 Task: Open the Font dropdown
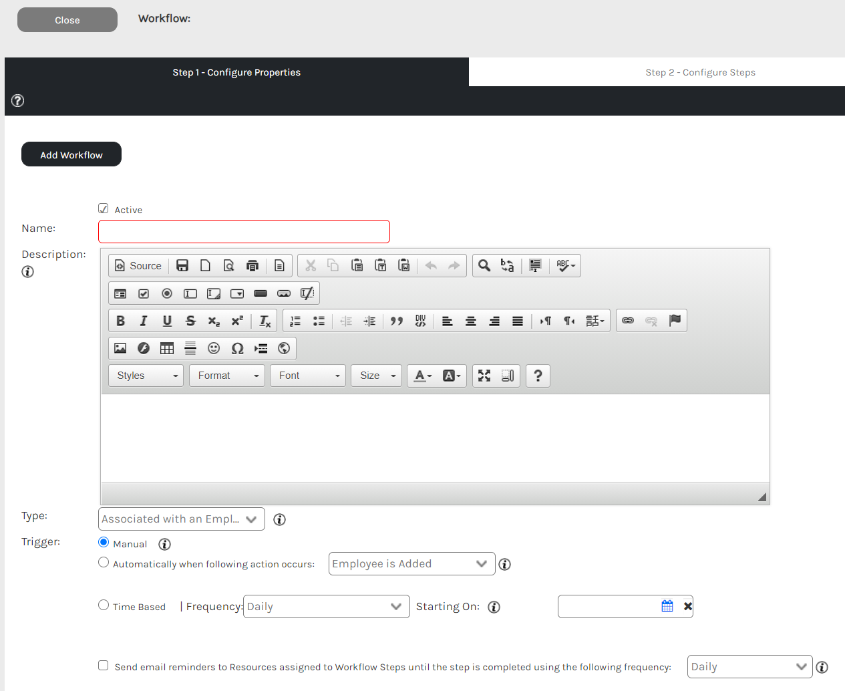(x=308, y=376)
